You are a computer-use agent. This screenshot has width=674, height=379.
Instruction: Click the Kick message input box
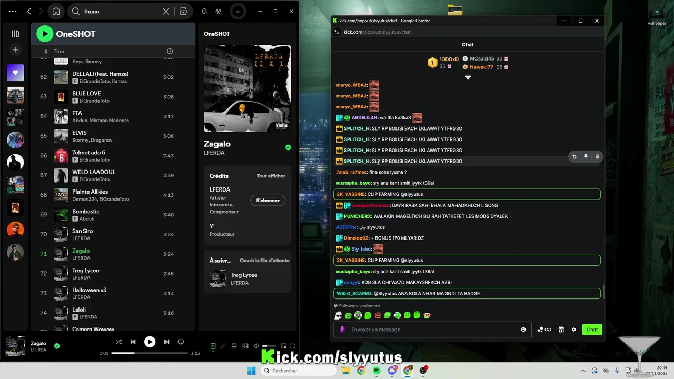click(x=432, y=330)
